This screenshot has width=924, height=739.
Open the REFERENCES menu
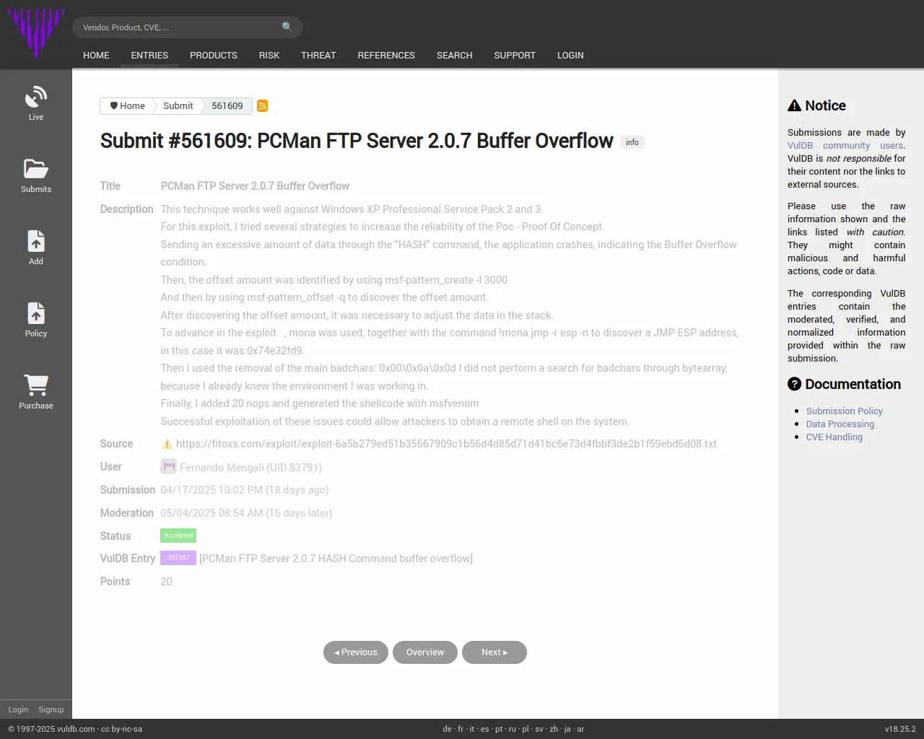[x=386, y=55]
